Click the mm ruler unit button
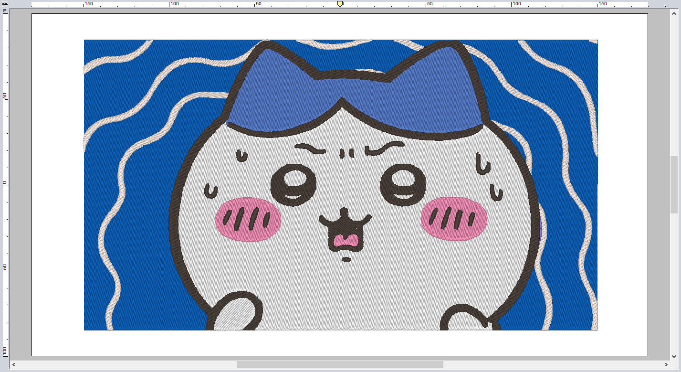This screenshot has height=372, width=681. pos(5,4)
